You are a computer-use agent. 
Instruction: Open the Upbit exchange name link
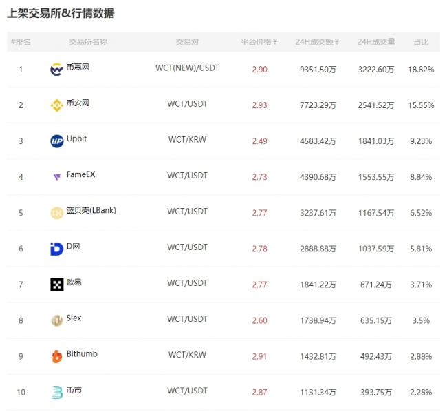pos(76,138)
